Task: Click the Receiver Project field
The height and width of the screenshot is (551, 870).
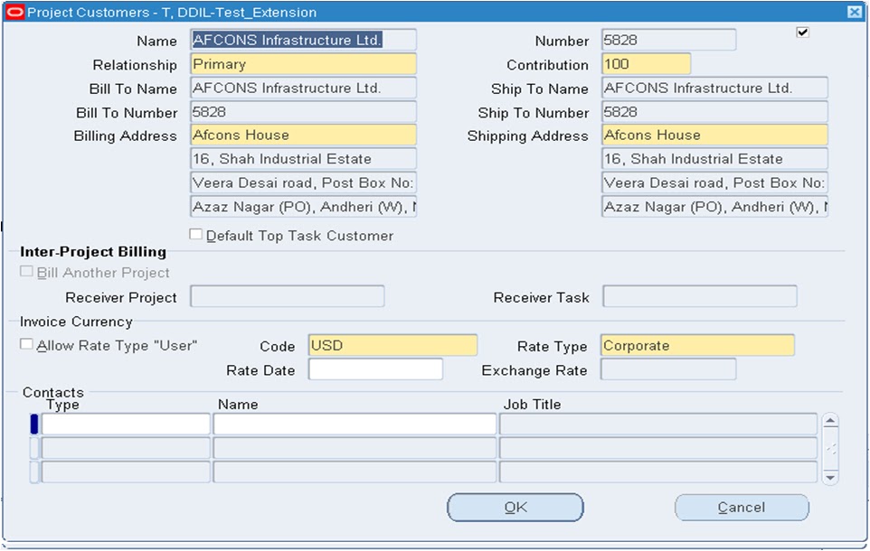Action: (287, 296)
